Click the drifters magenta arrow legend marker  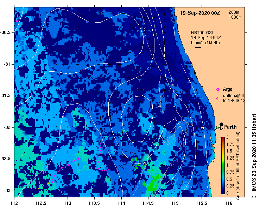click(x=217, y=98)
